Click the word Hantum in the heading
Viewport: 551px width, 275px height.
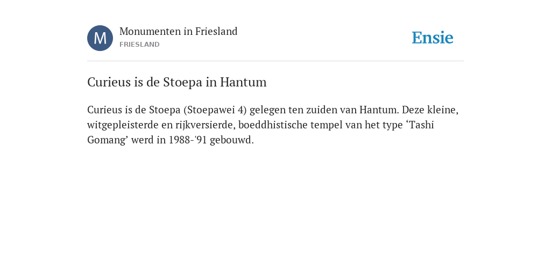[x=243, y=82]
